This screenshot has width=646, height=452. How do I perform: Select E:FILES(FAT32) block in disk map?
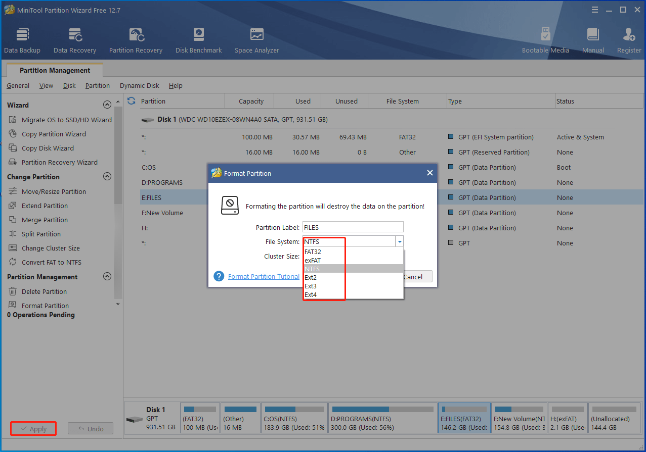click(x=464, y=418)
